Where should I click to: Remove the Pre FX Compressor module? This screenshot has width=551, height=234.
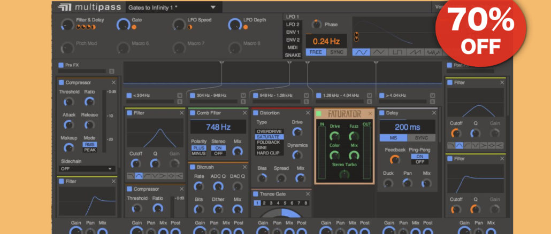(113, 82)
